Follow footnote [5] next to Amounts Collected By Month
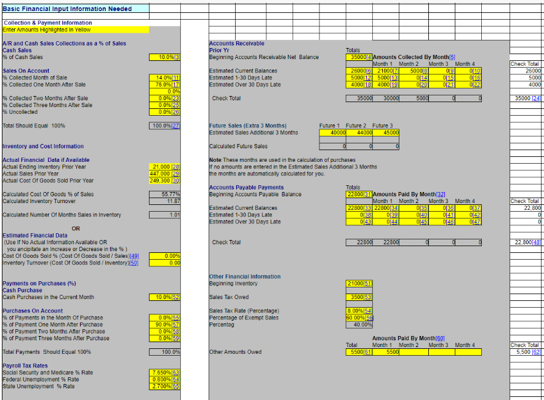 click(x=452, y=57)
